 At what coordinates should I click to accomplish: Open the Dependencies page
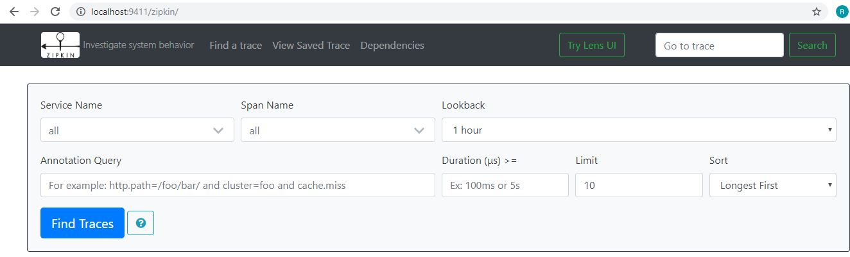tap(392, 45)
